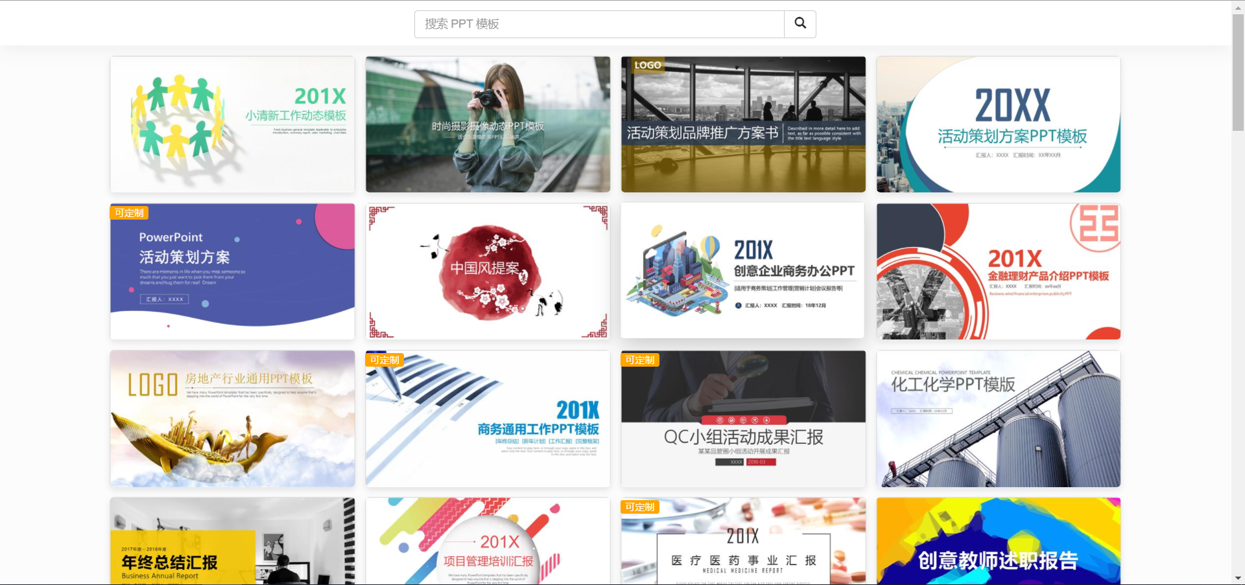Viewport: 1245px width, 585px height.
Task: Click the 可定制 badge on 商务通用工作PPT模板
Action: click(x=384, y=360)
